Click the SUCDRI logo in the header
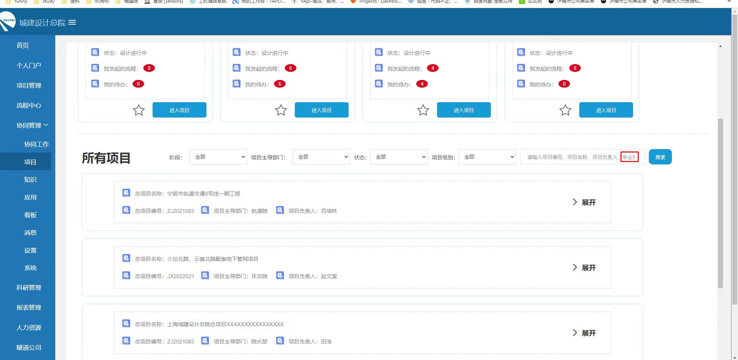The width and height of the screenshot is (738, 360). coord(7,21)
